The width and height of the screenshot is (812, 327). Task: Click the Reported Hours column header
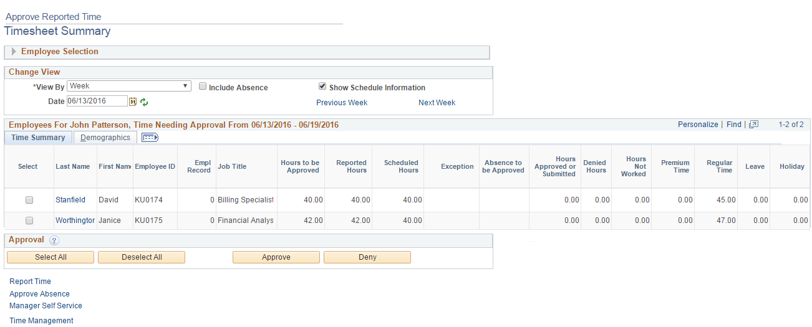pyautogui.click(x=352, y=166)
